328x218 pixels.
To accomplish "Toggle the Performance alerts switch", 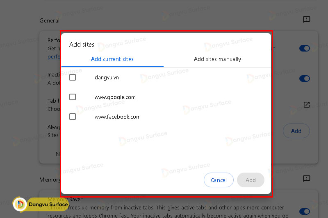I will pos(304,48).
